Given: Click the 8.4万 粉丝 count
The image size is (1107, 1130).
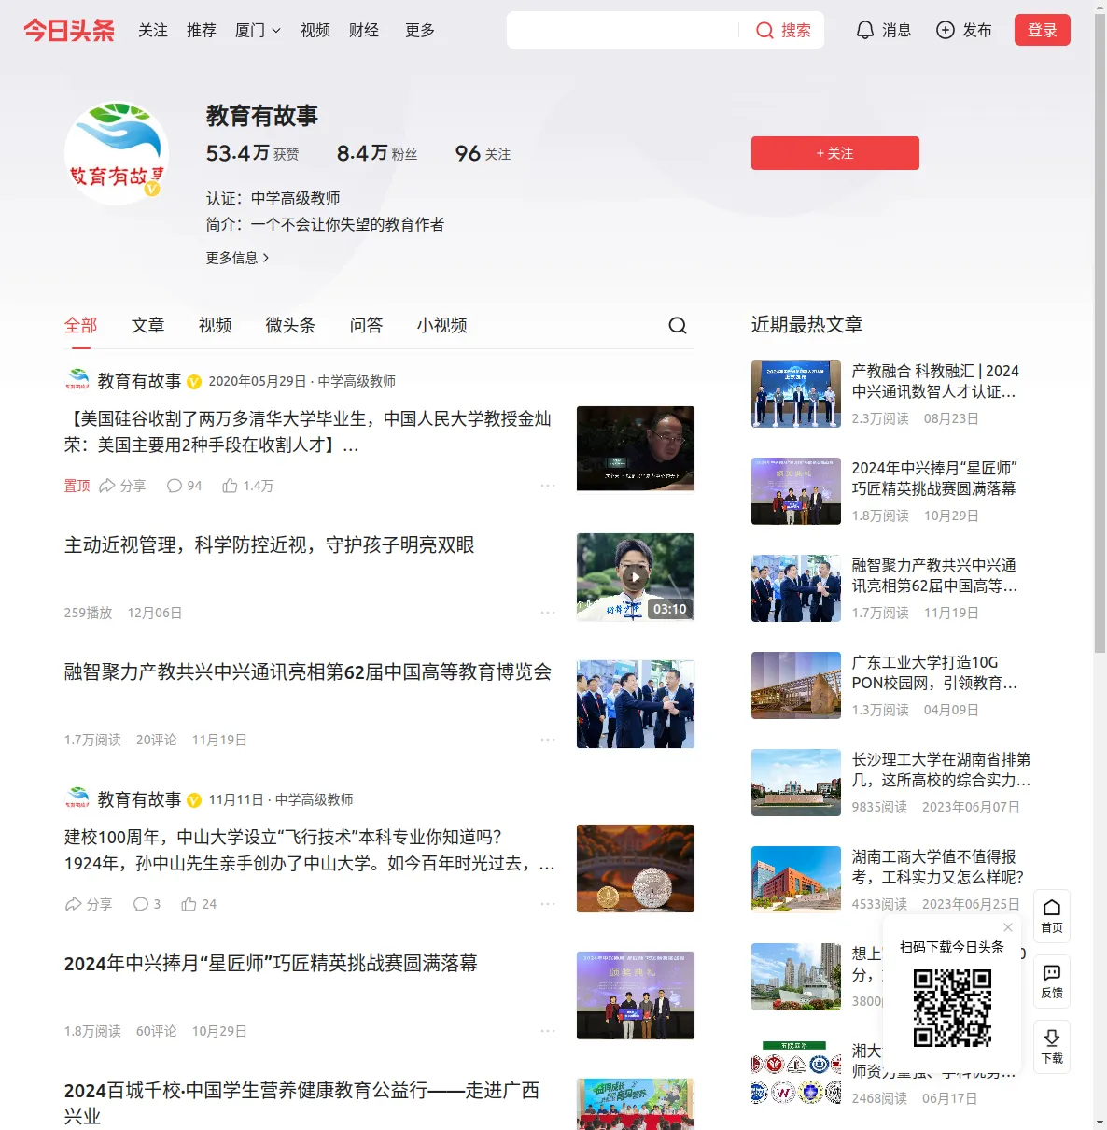Looking at the screenshot, I should pyautogui.click(x=377, y=153).
